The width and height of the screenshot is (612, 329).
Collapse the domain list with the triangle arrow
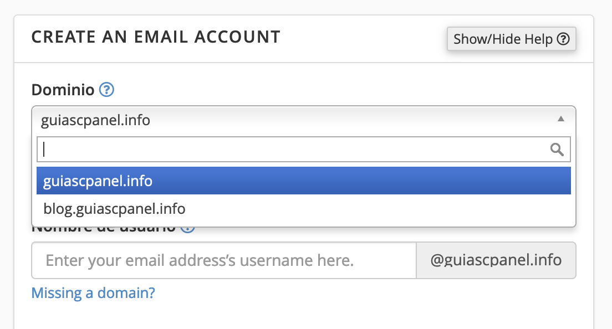561,119
